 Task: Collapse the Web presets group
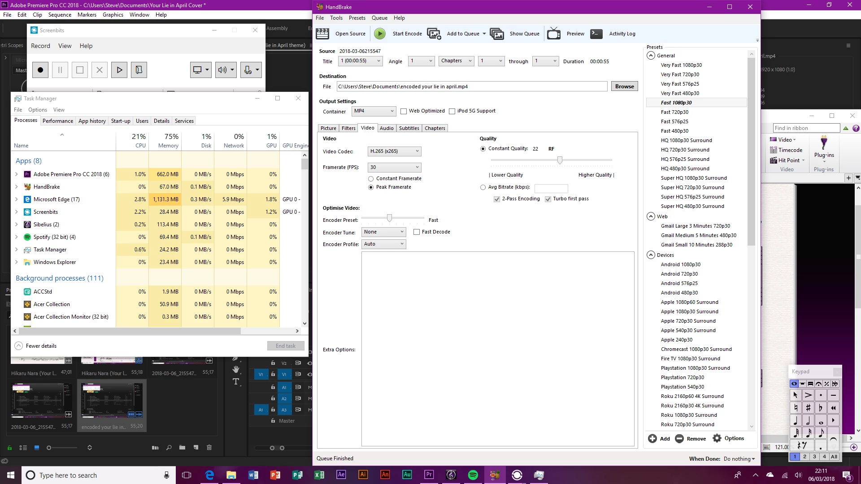tap(651, 216)
